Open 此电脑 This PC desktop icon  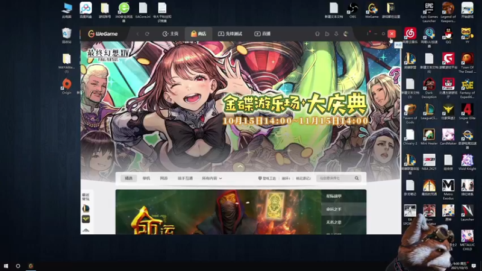tap(67, 10)
